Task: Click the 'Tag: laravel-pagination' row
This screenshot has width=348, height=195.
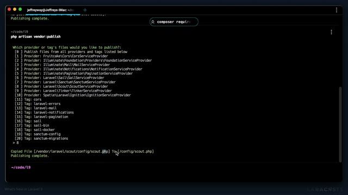Action: (41, 117)
